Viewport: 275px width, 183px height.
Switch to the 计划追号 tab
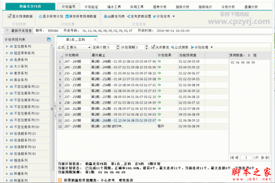coord(69,7)
